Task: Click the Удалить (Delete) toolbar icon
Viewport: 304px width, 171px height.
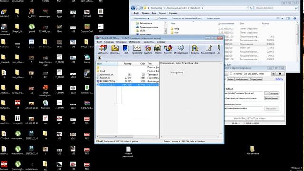Action: click(148, 49)
